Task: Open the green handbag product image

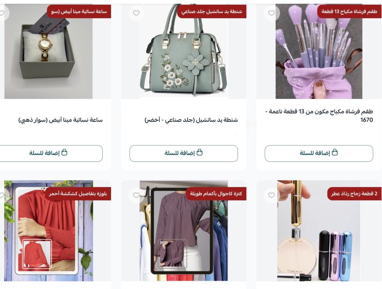Action: [x=183, y=51]
